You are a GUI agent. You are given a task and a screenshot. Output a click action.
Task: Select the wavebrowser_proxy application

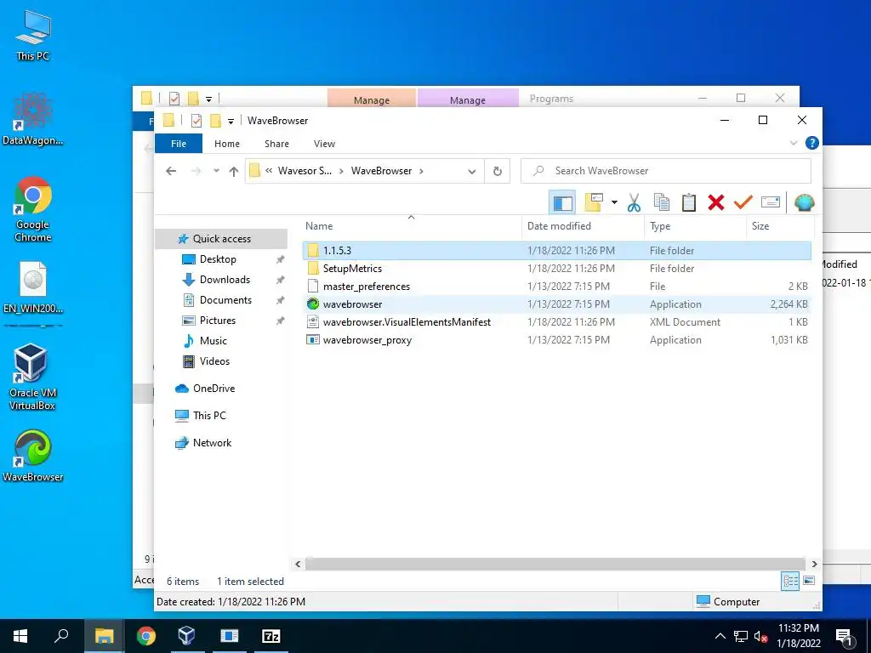click(557, 340)
